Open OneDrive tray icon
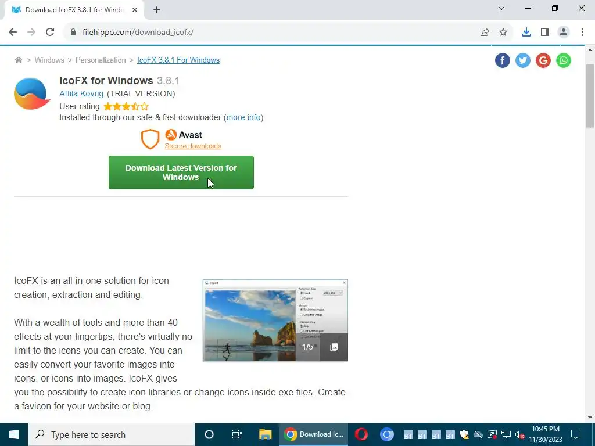The width and height of the screenshot is (595, 446). (478, 434)
